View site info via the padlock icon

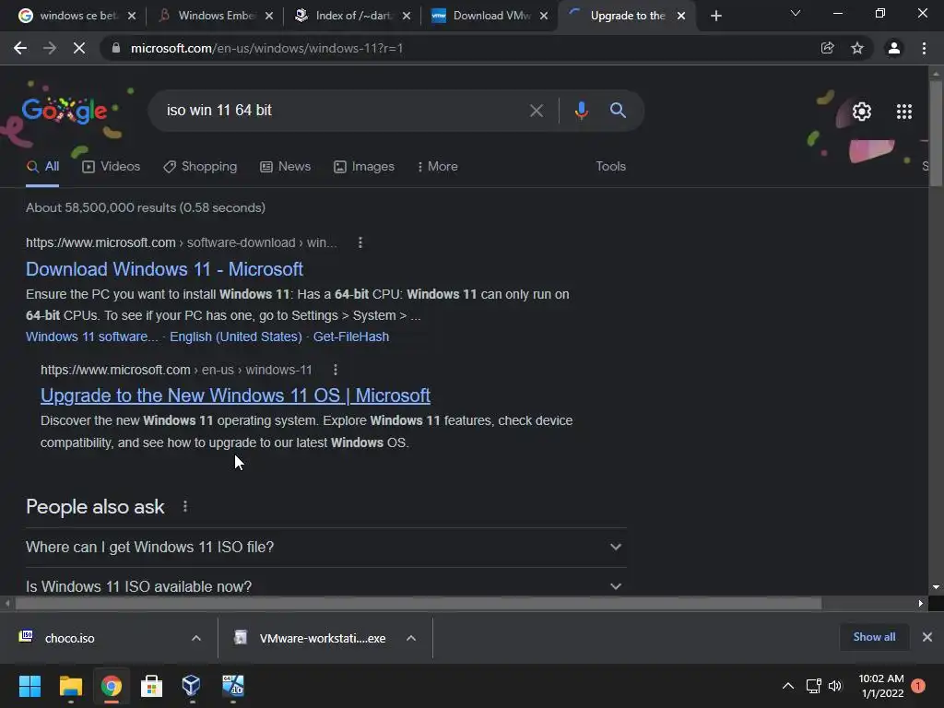(x=116, y=48)
